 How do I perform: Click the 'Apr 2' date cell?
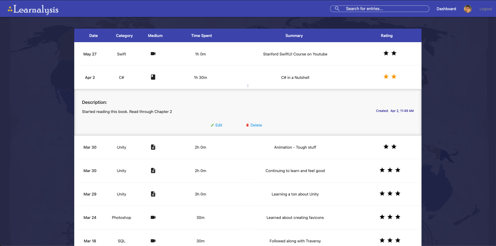90,78
